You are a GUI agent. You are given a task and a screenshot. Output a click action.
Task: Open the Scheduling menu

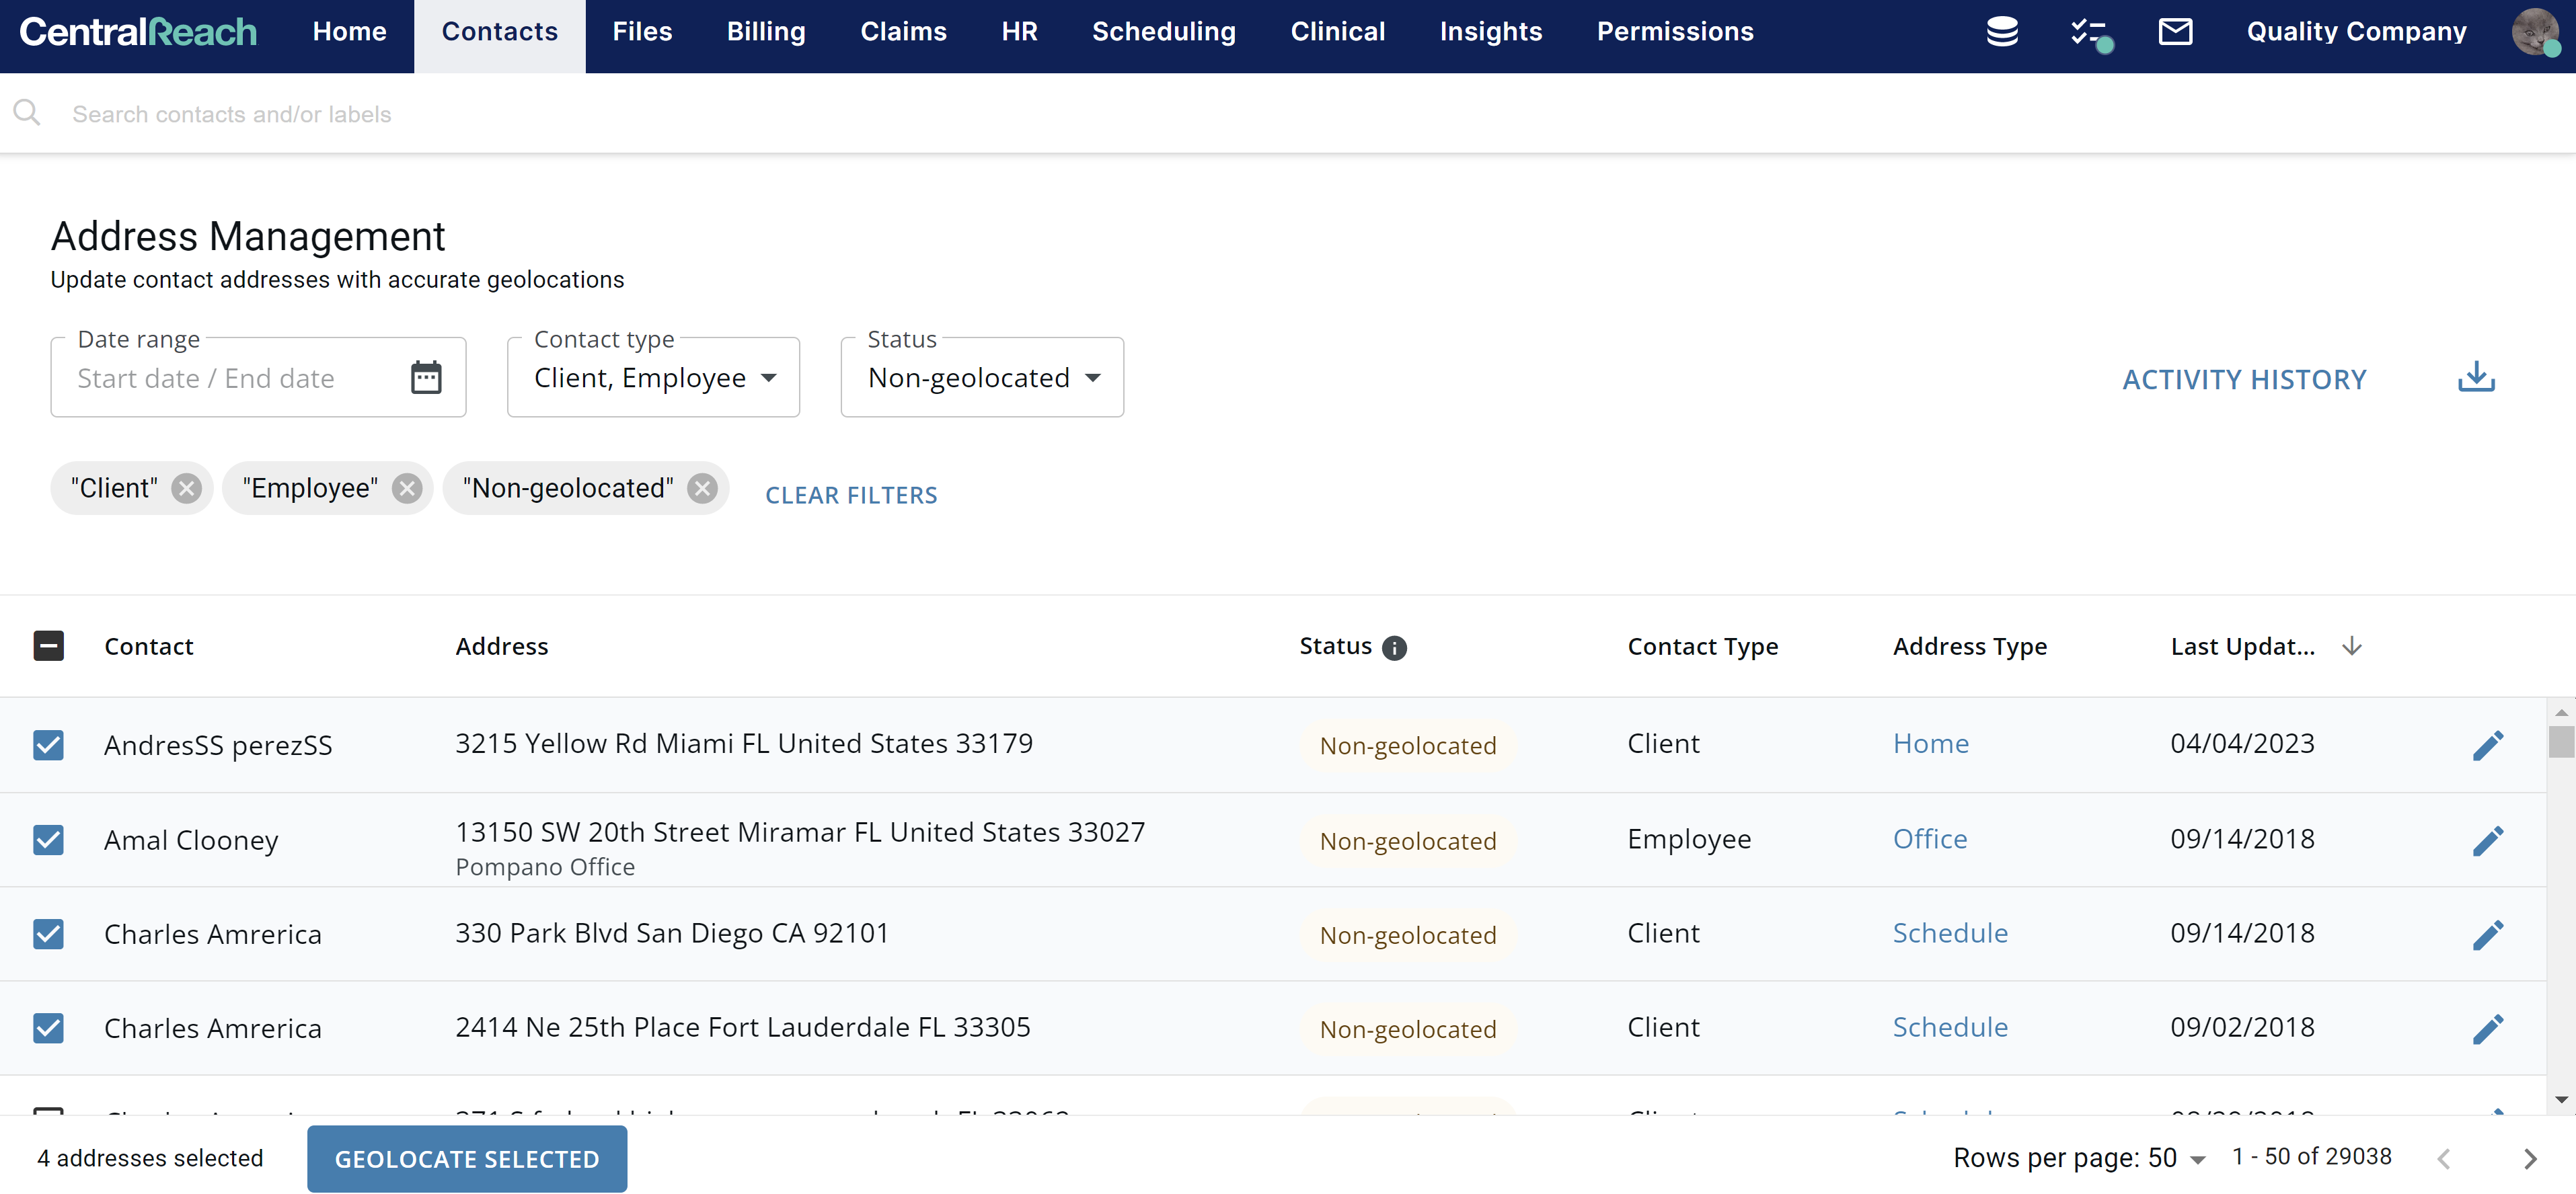pos(1163,32)
